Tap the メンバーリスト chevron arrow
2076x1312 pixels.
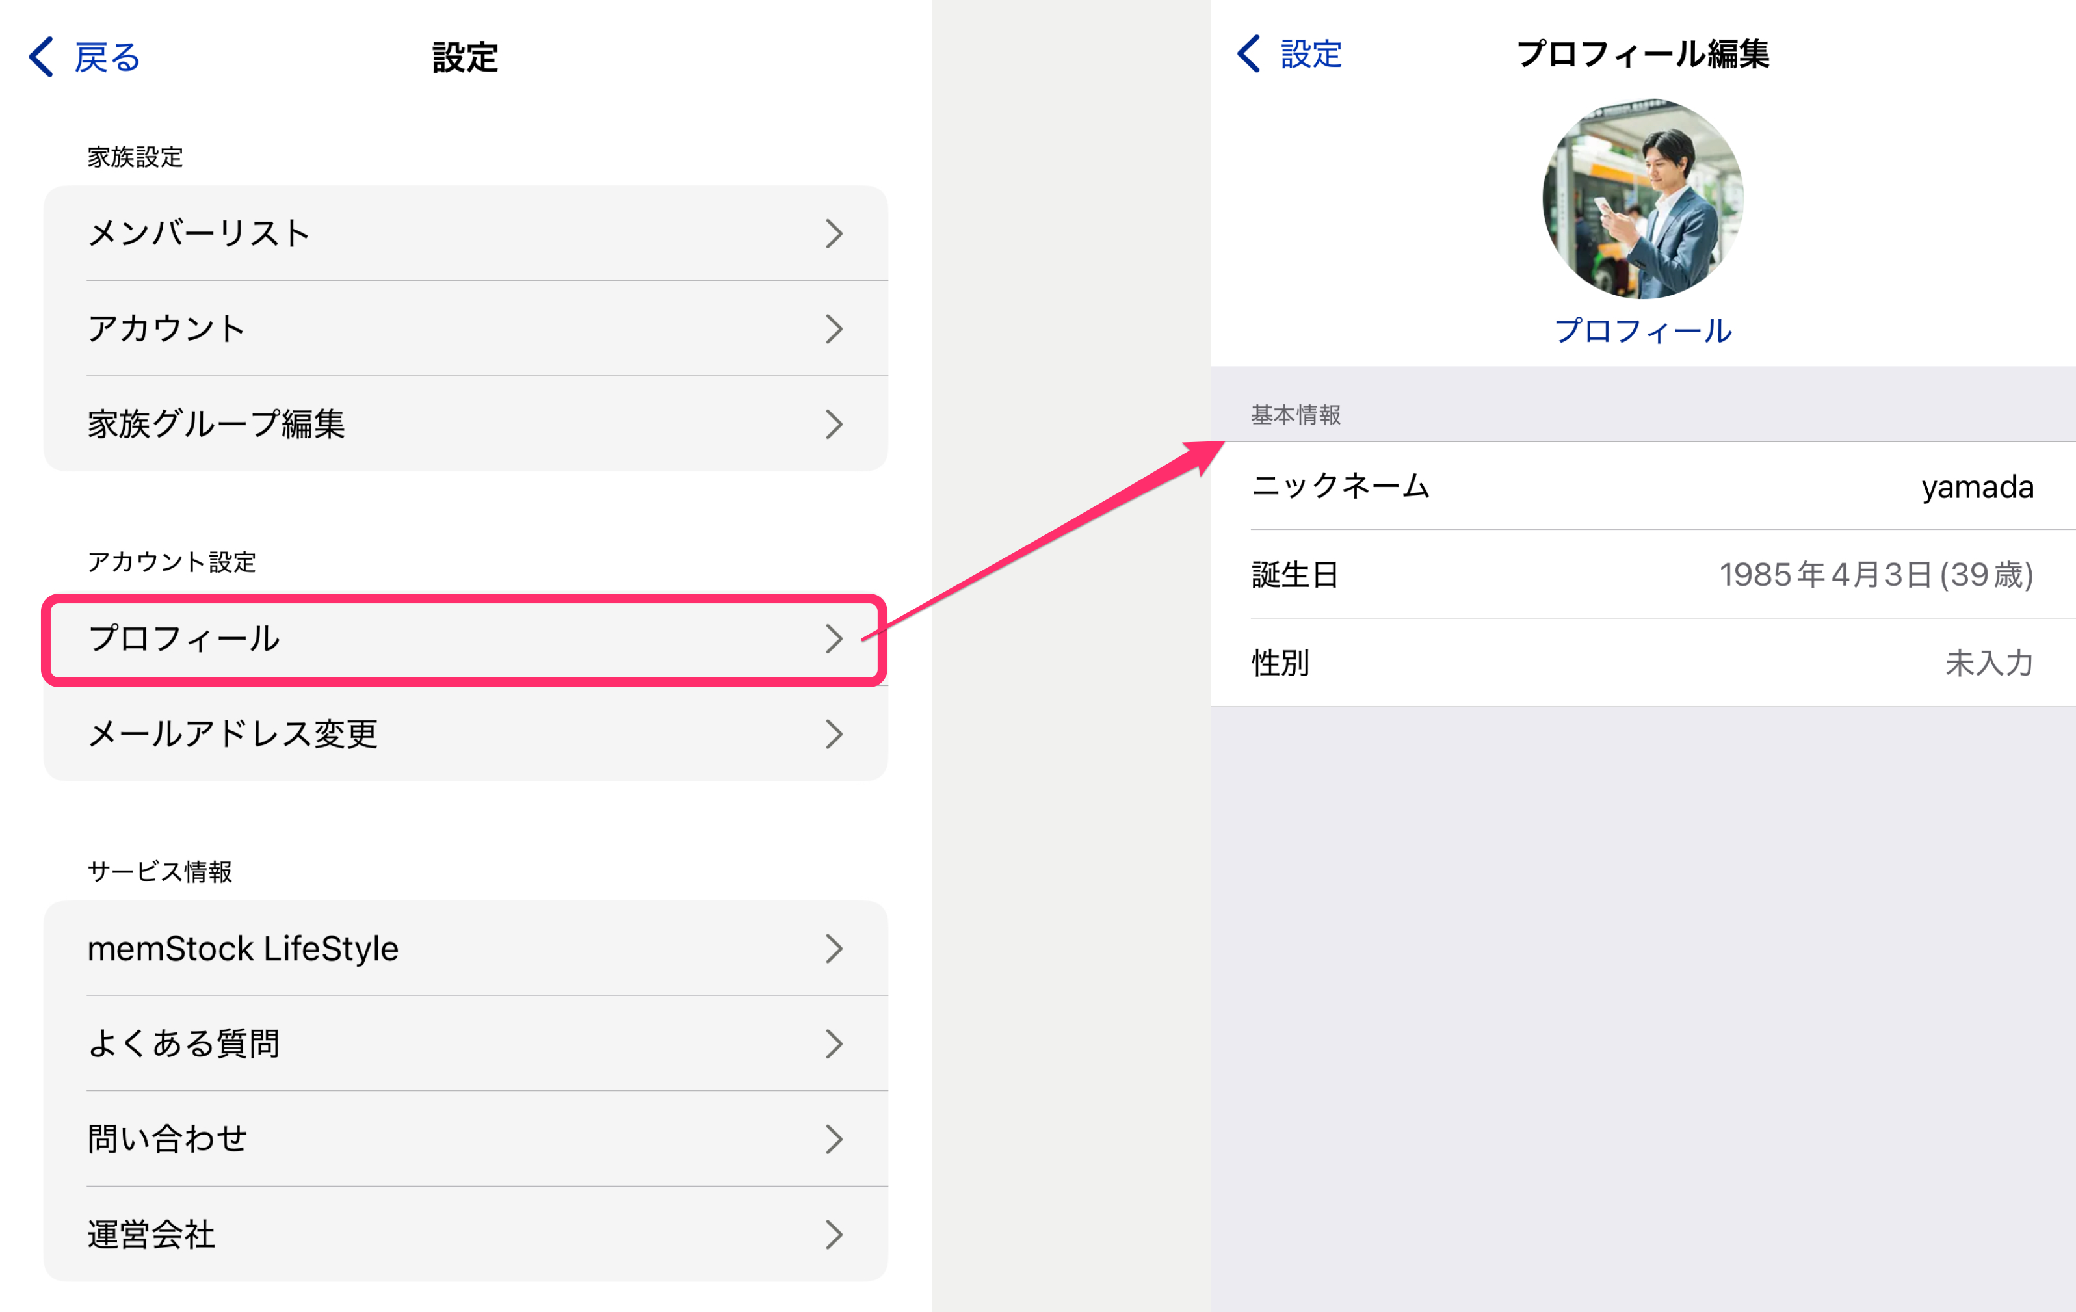click(x=833, y=233)
